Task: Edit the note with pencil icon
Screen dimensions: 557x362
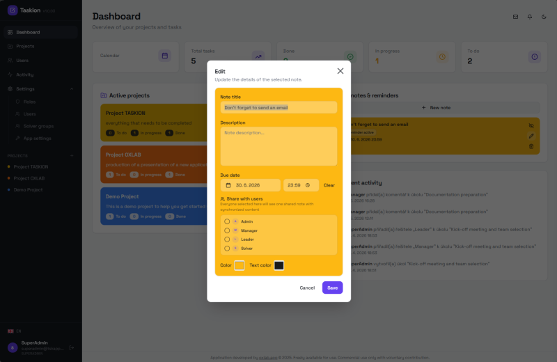Action: (531, 136)
